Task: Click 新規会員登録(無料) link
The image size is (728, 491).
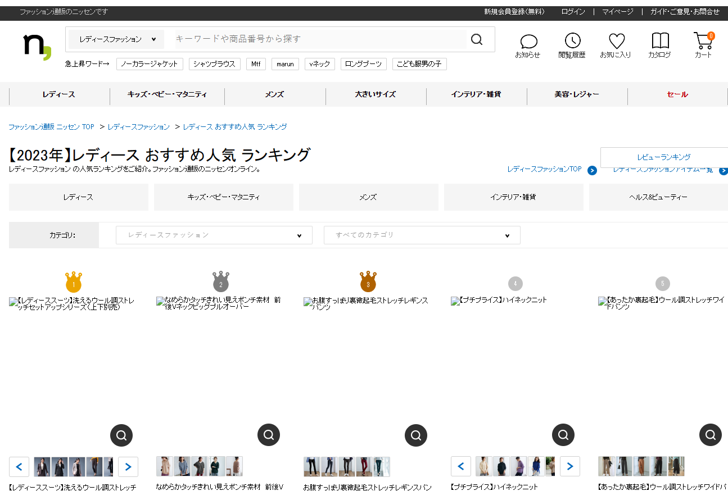Action: [x=514, y=11]
